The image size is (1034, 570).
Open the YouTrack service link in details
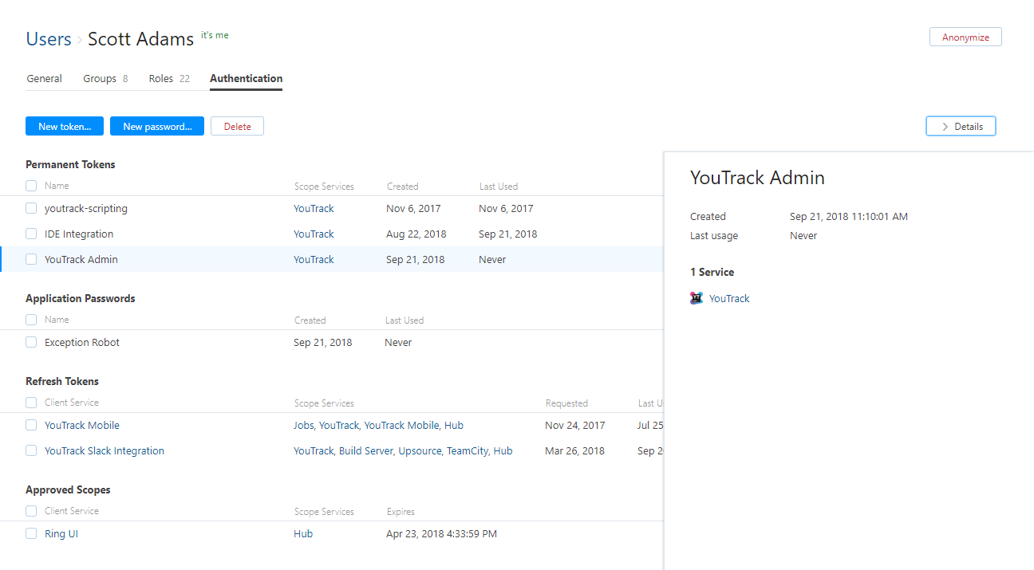tap(729, 298)
